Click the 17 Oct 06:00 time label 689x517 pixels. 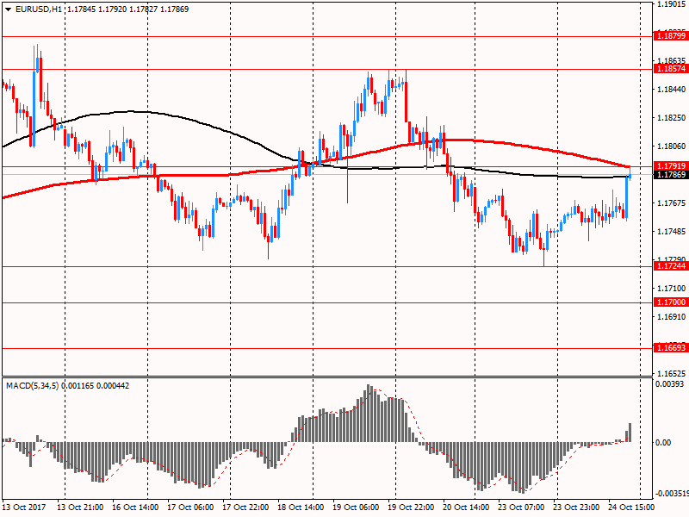190,508
